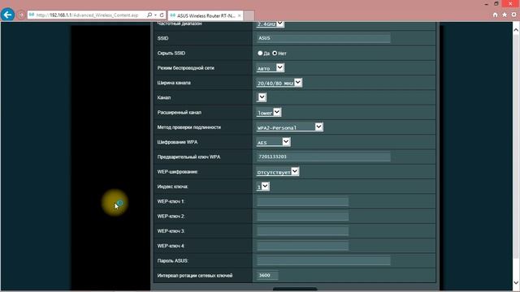Click the 'Расширенный канал' label
520x292 pixels.
[x=179, y=112]
